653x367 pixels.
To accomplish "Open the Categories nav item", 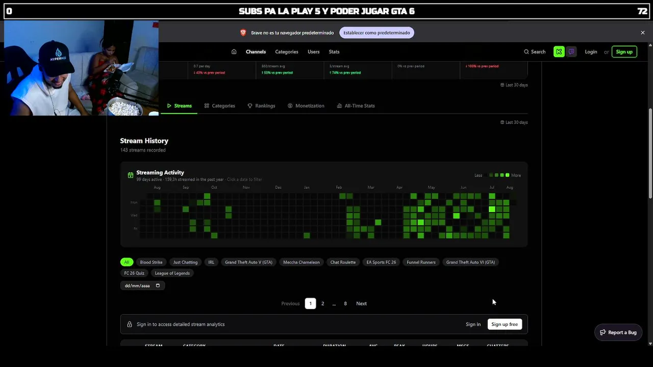I will pyautogui.click(x=287, y=51).
